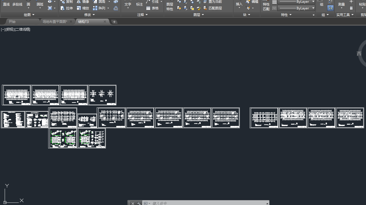This screenshot has width=366, height=205.
Task: Thaw all layers with the sun icon
Action: coord(192,8)
